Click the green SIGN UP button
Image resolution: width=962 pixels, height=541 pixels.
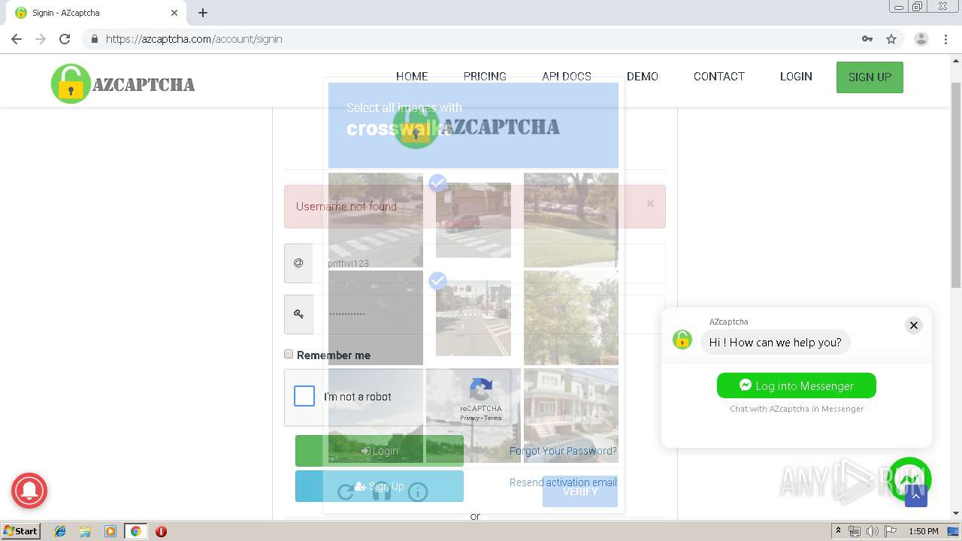click(870, 77)
